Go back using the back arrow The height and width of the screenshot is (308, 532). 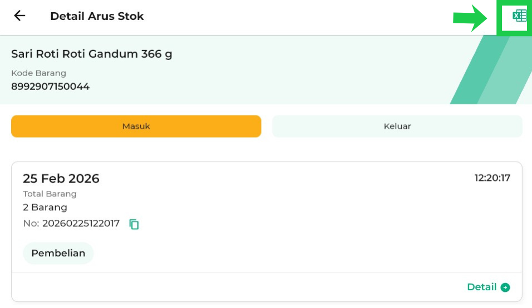tap(19, 16)
